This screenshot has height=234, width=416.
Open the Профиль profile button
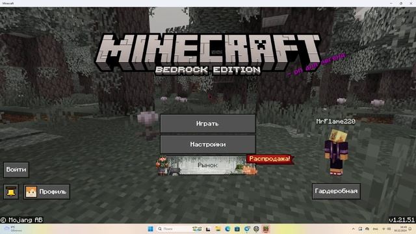(47, 192)
